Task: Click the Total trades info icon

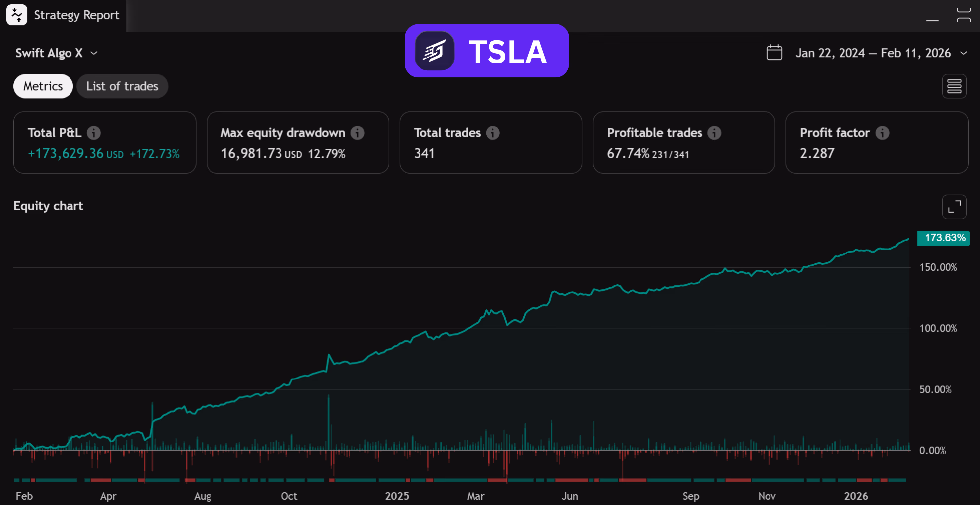Action: click(493, 133)
